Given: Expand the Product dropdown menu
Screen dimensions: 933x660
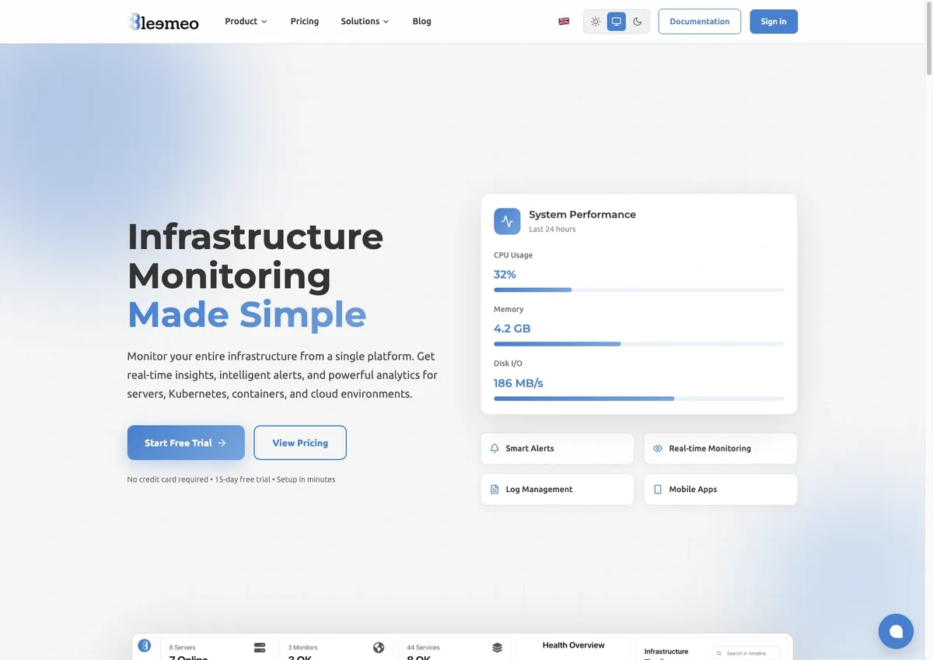Looking at the screenshot, I should [x=246, y=21].
